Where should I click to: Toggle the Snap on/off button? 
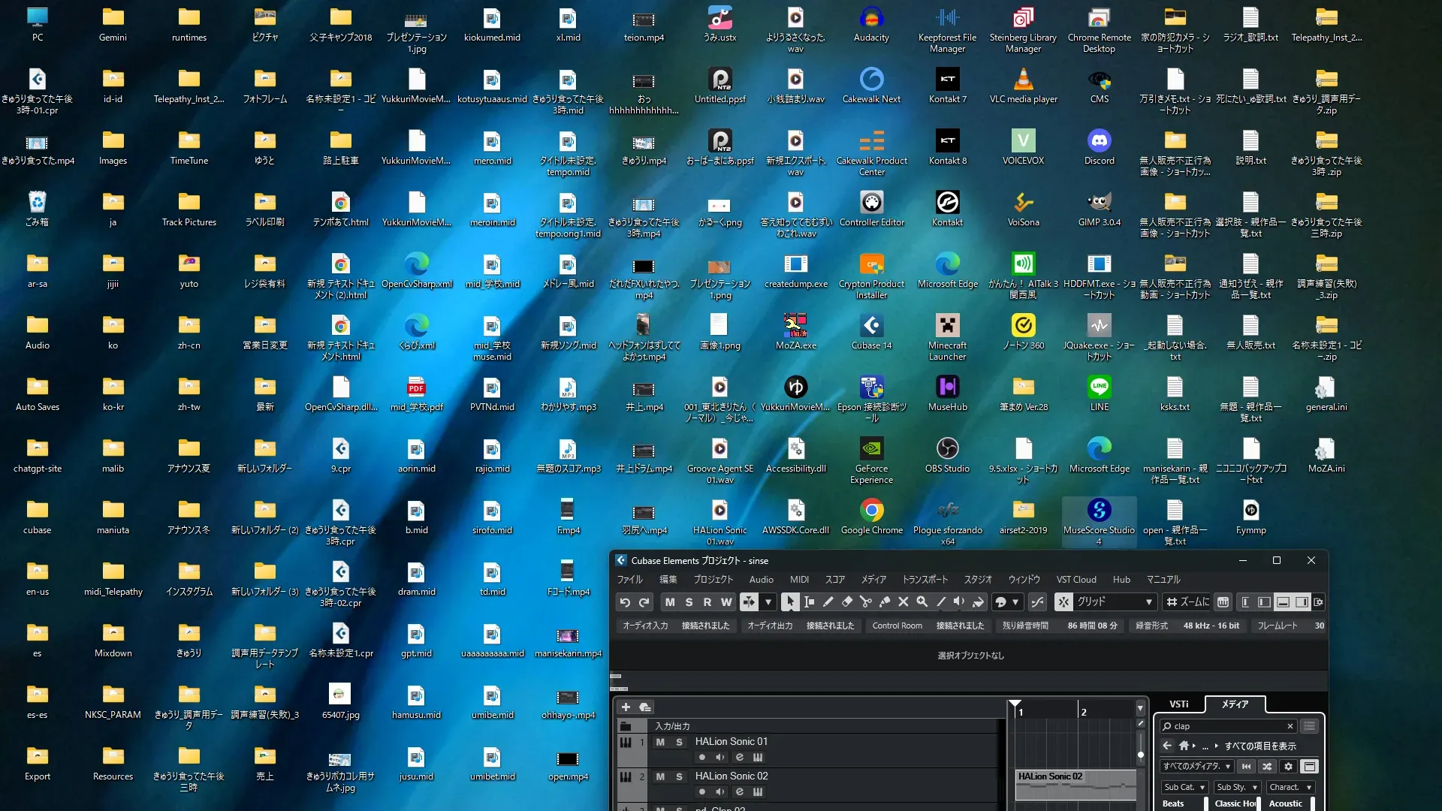point(1063,602)
